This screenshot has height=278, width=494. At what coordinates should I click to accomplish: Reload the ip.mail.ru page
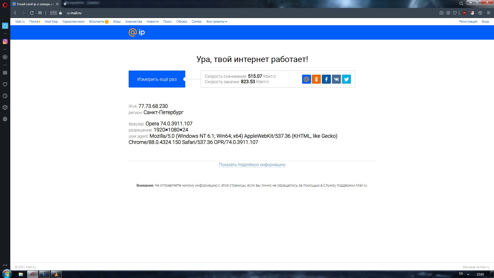coord(32,13)
